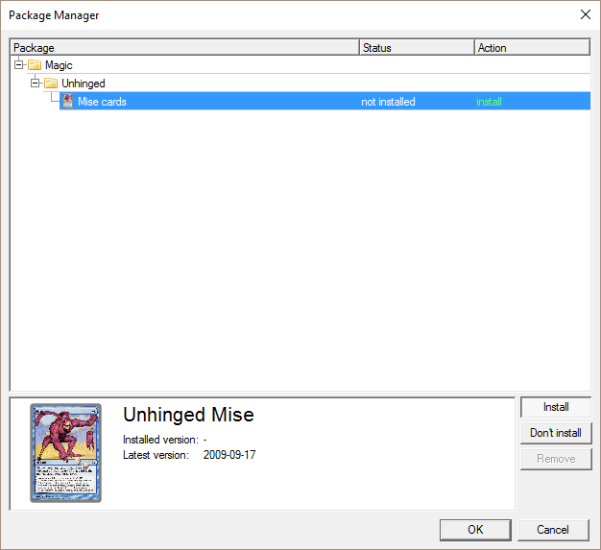Viewport: 601px width, 550px height.
Task: Collapse the Unhinged tree node
Action: 35,83
